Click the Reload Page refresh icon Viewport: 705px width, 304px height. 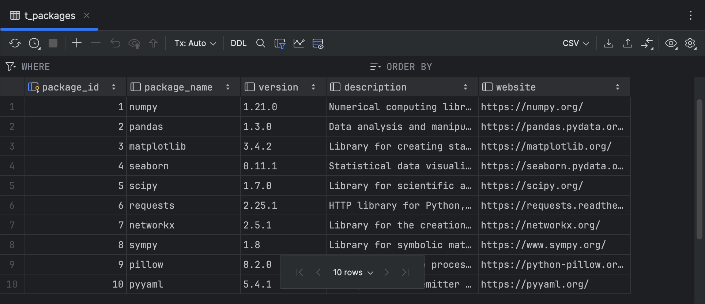(x=15, y=43)
